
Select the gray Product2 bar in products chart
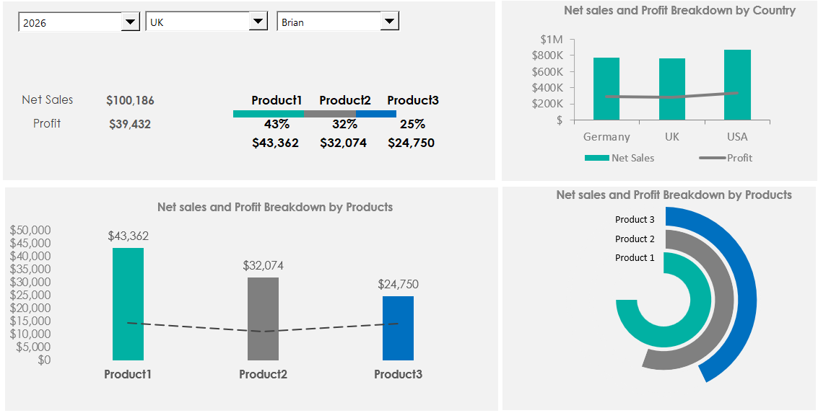pos(263,317)
